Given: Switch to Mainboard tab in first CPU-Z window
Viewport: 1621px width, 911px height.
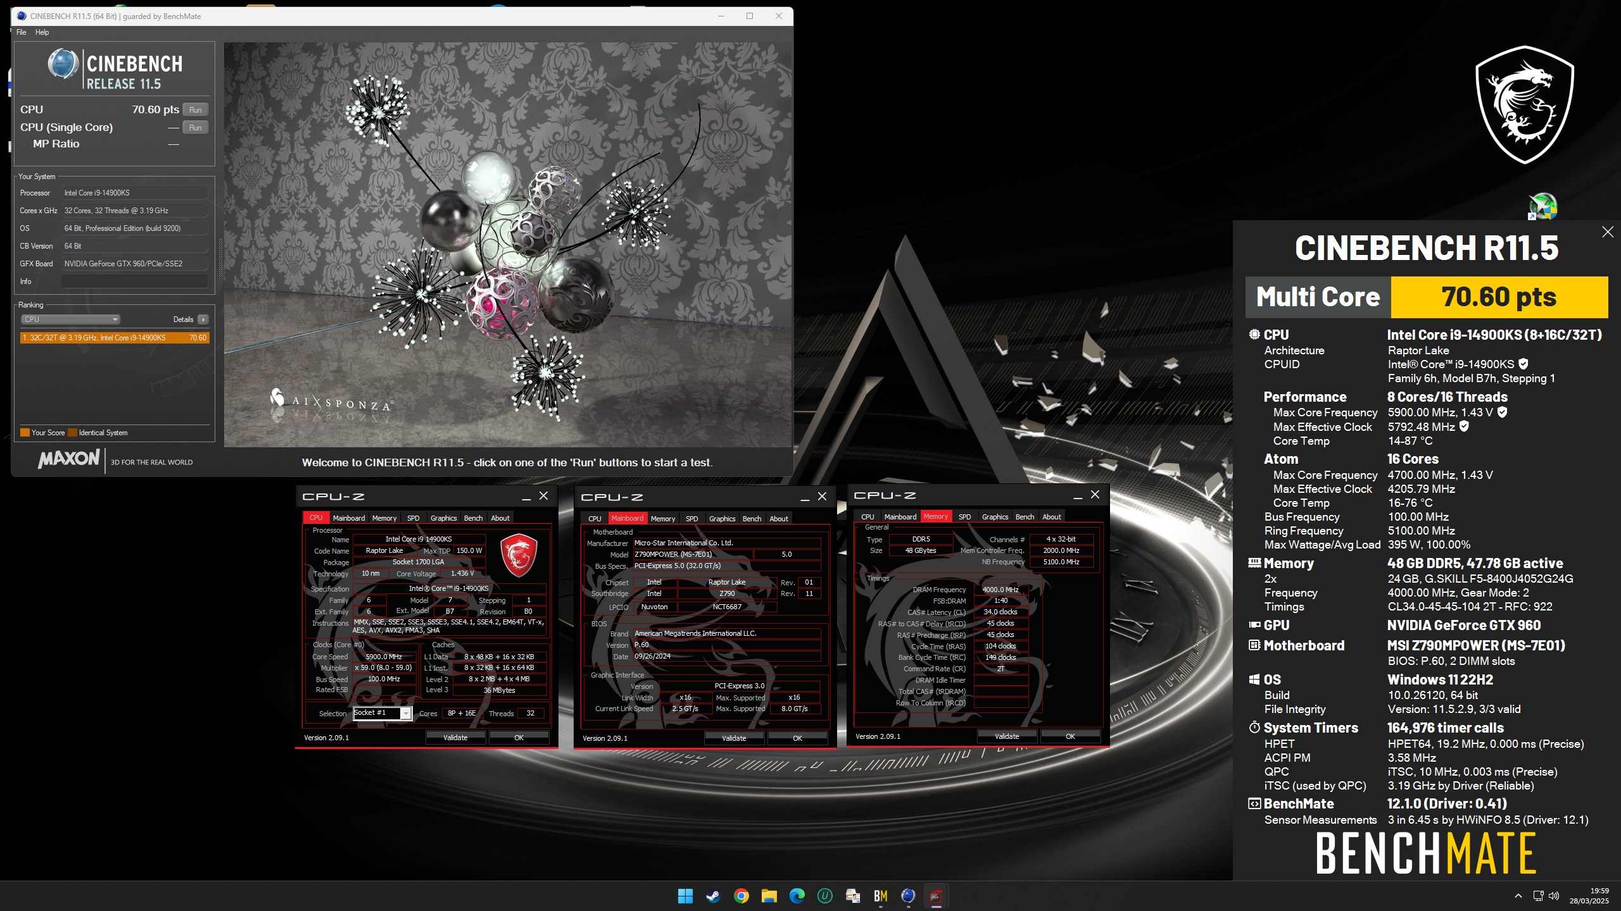Looking at the screenshot, I should coord(349,518).
